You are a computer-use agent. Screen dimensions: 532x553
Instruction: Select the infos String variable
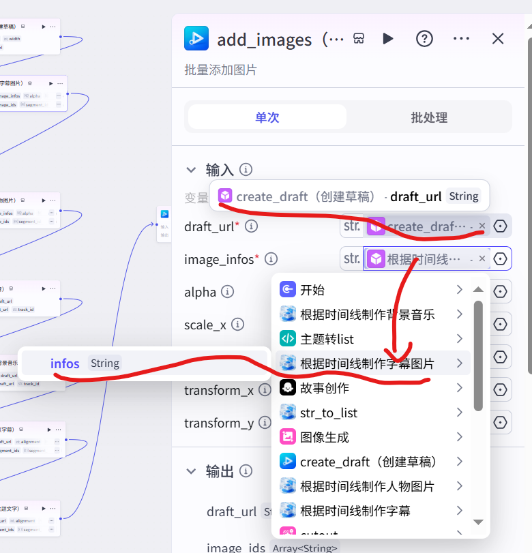[145, 363]
